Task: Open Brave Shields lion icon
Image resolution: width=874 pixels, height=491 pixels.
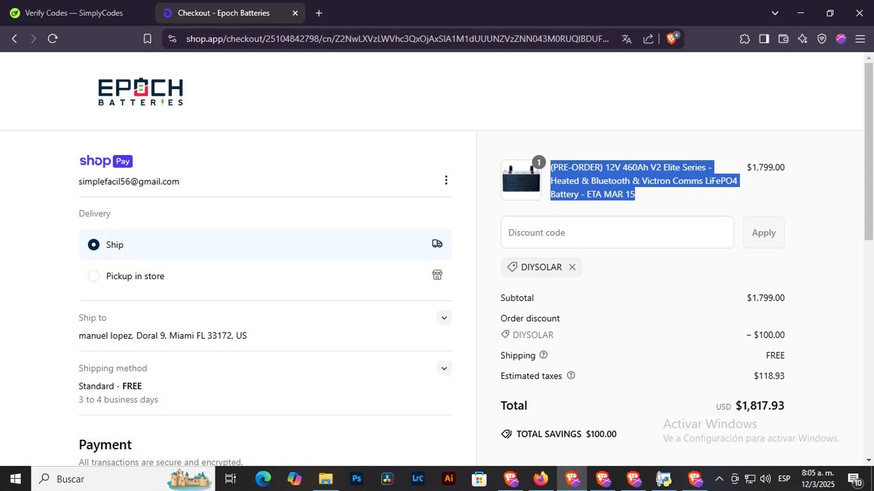Action: [672, 38]
